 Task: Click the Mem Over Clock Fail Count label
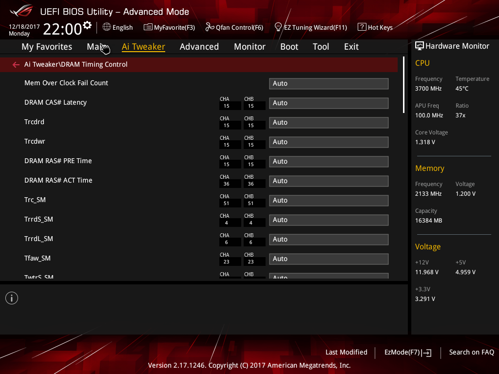[66, 83]
